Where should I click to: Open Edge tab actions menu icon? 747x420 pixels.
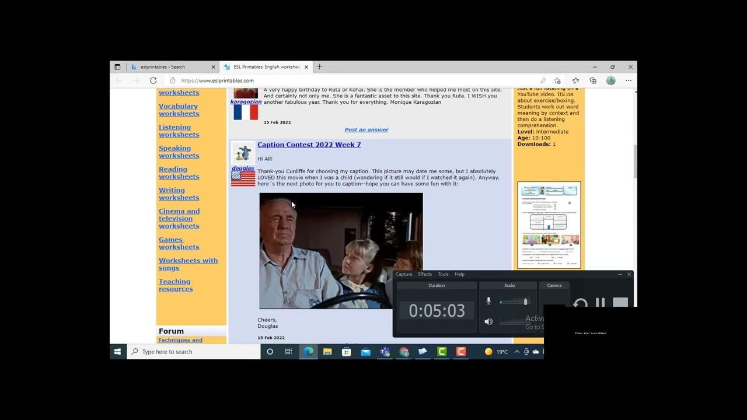point(117,67)
